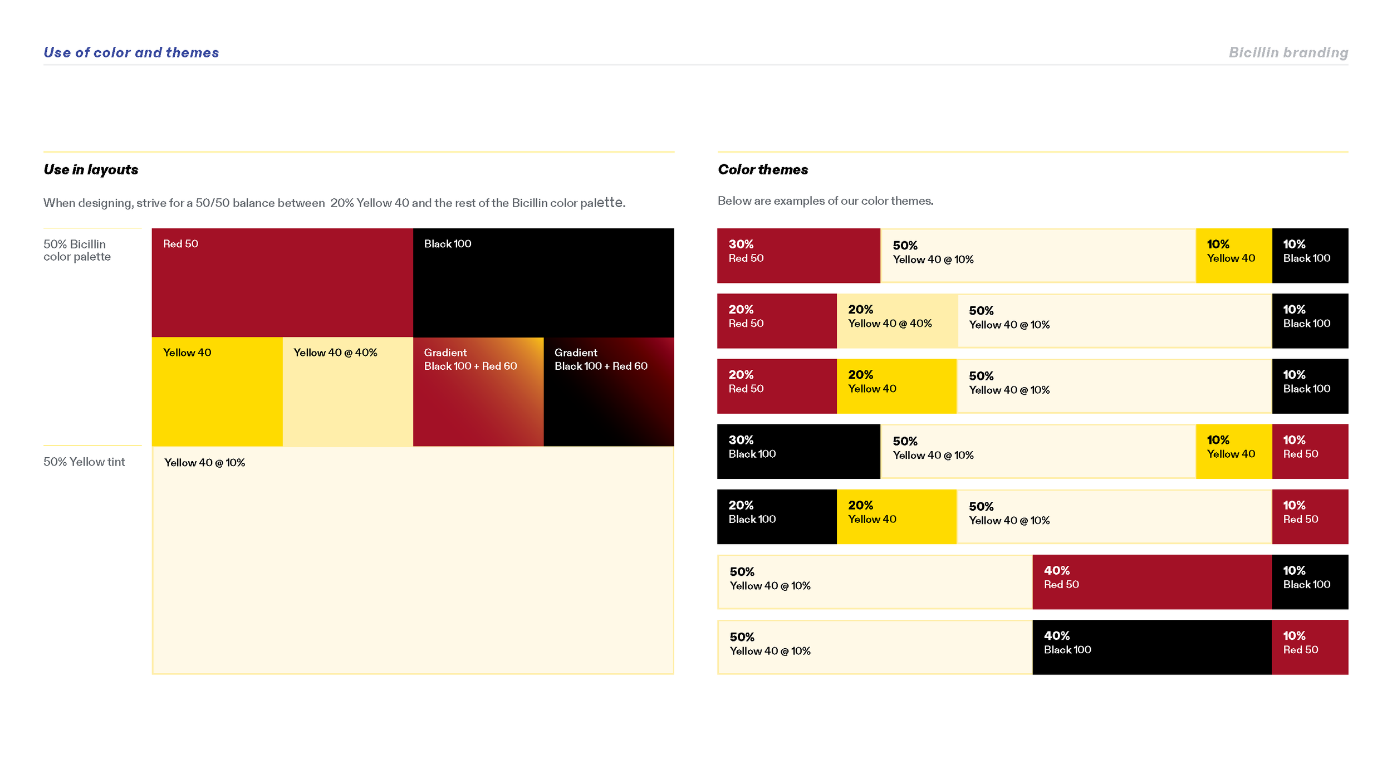Click the '50% Bicillin color palette' label

[x=77, y=250]
